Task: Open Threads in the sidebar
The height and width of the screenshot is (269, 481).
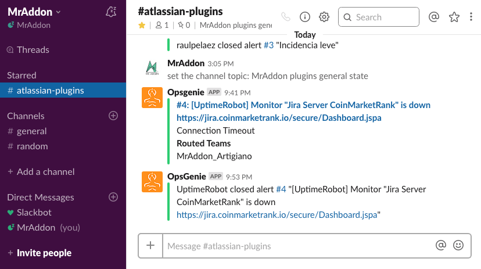Action: [33, 50]
